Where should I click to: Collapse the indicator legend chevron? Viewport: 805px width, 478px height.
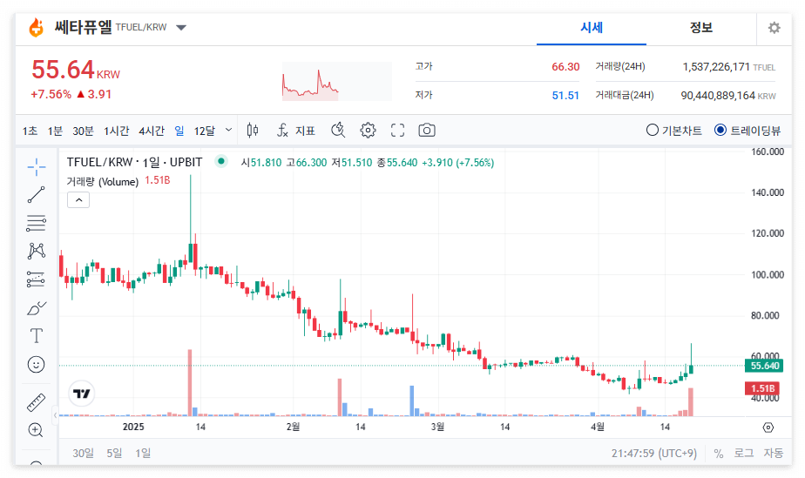pyautogui.click(x=78, y=200)
